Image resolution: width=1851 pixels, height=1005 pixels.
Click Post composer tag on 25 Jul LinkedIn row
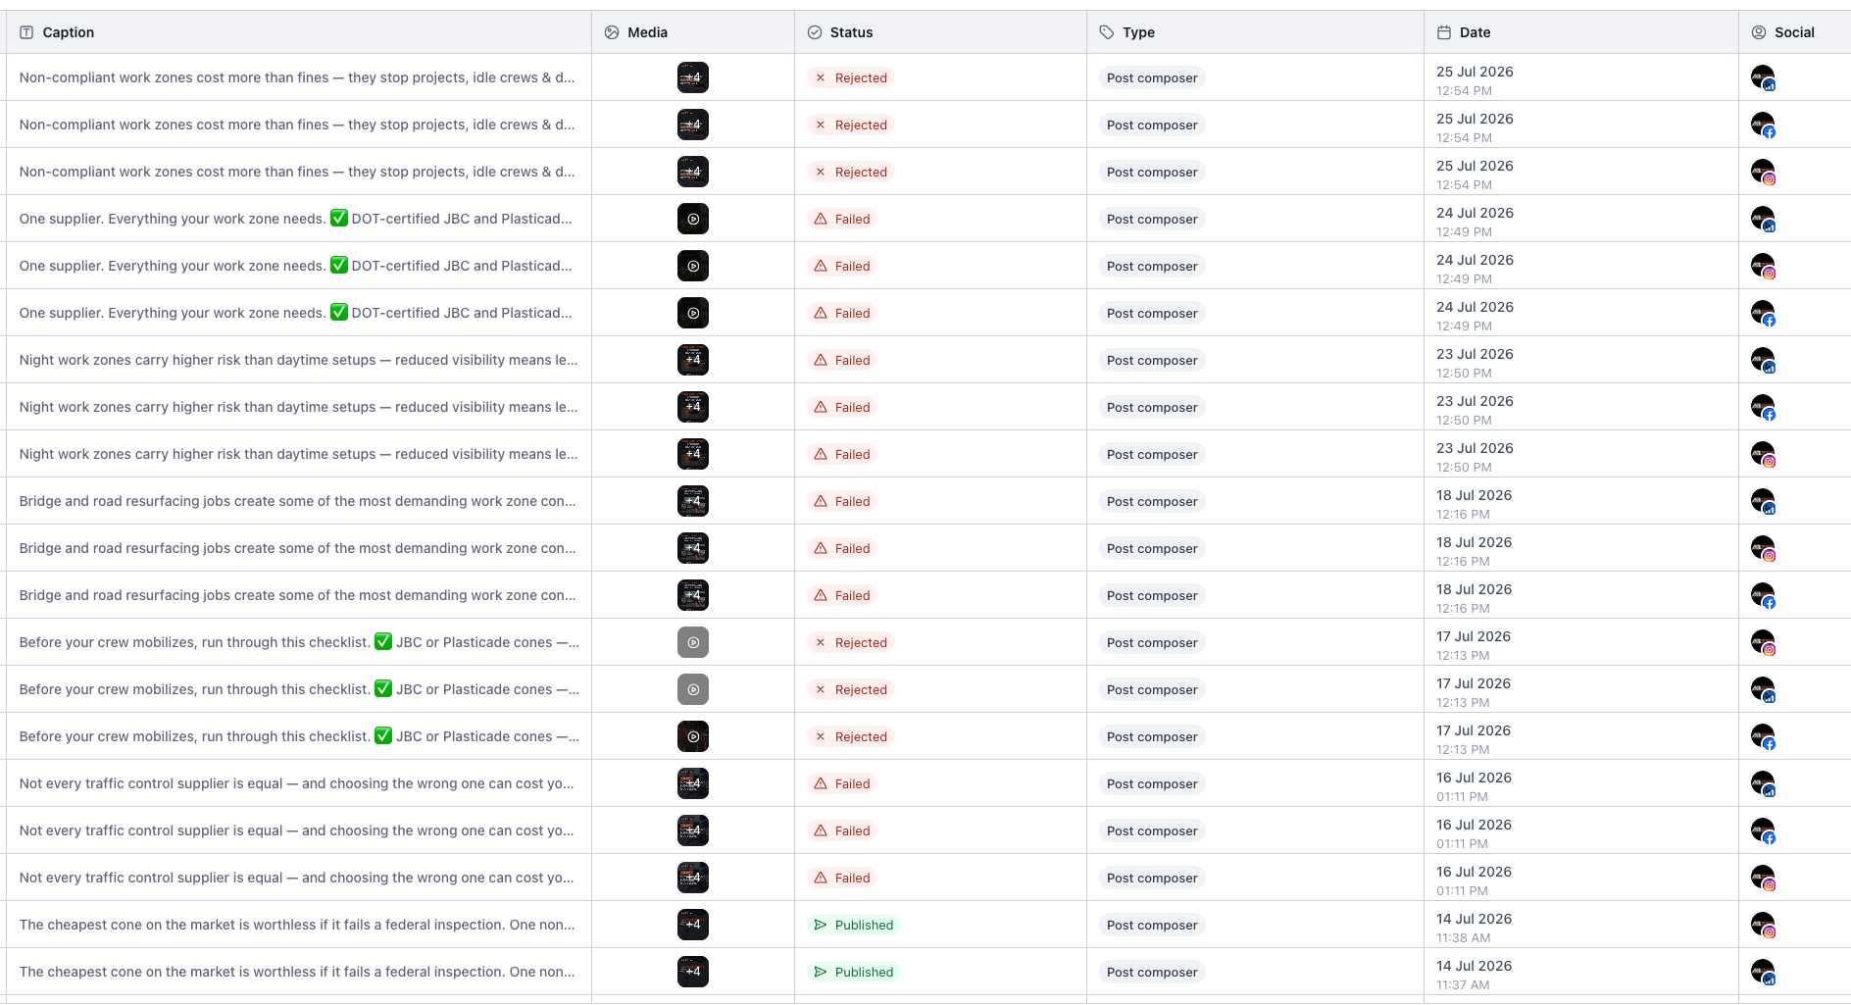pyautogui.click(x=1152, y=77)
